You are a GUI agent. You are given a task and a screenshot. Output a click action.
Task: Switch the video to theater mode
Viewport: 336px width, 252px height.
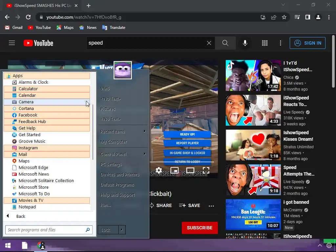[190, 170]
